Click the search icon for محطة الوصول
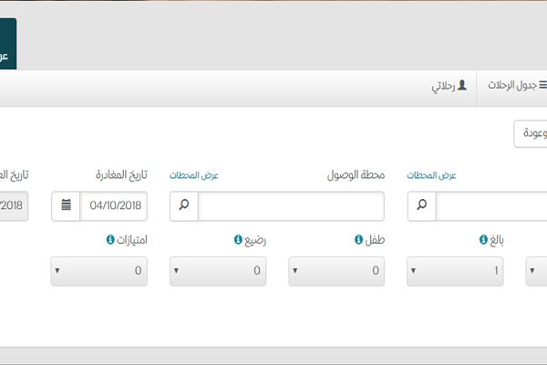547x365 pixels. 184,206
